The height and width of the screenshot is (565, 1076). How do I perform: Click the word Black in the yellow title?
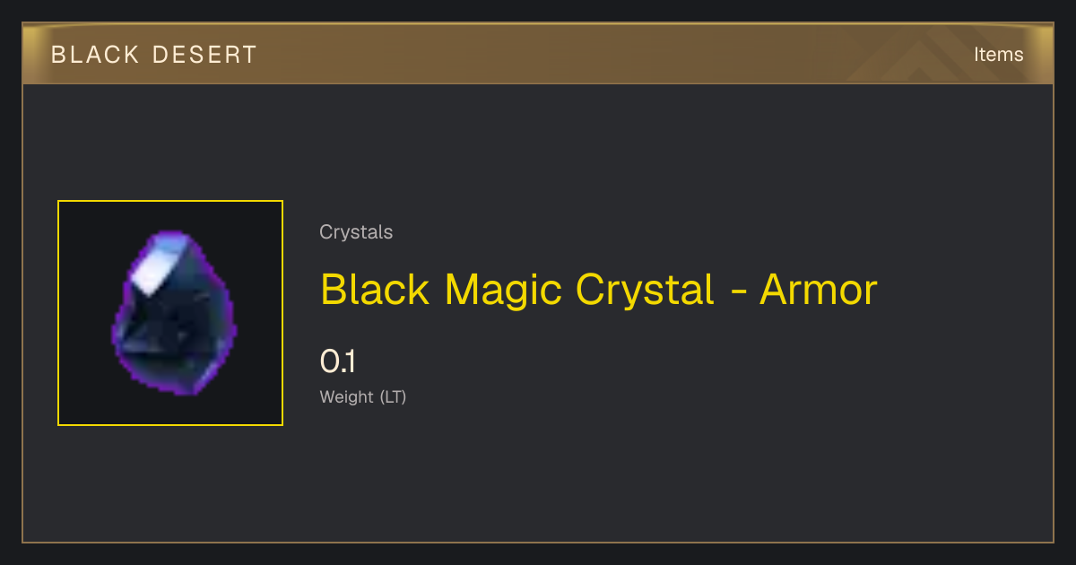click(376, 290)
